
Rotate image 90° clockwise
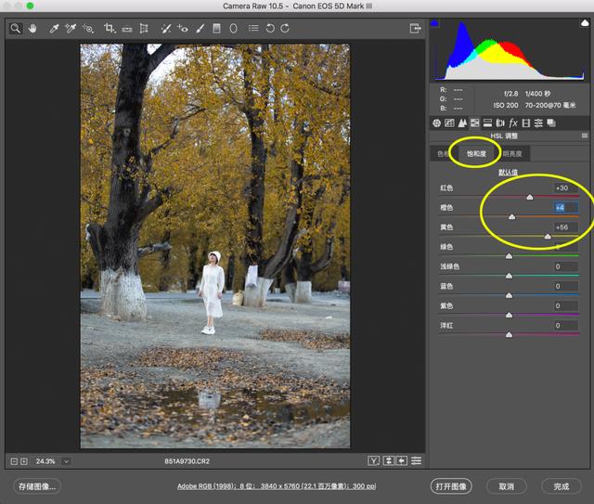[285, 29]
